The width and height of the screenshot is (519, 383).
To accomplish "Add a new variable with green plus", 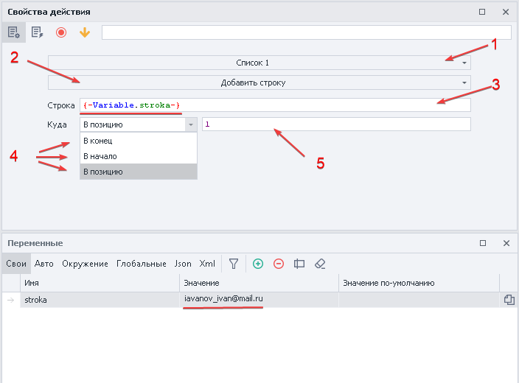I will 258,264.
